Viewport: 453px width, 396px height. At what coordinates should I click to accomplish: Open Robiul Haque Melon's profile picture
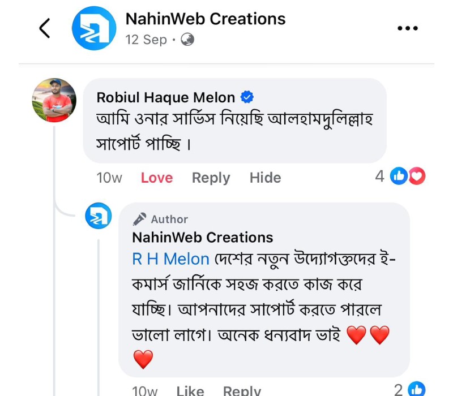54,100
